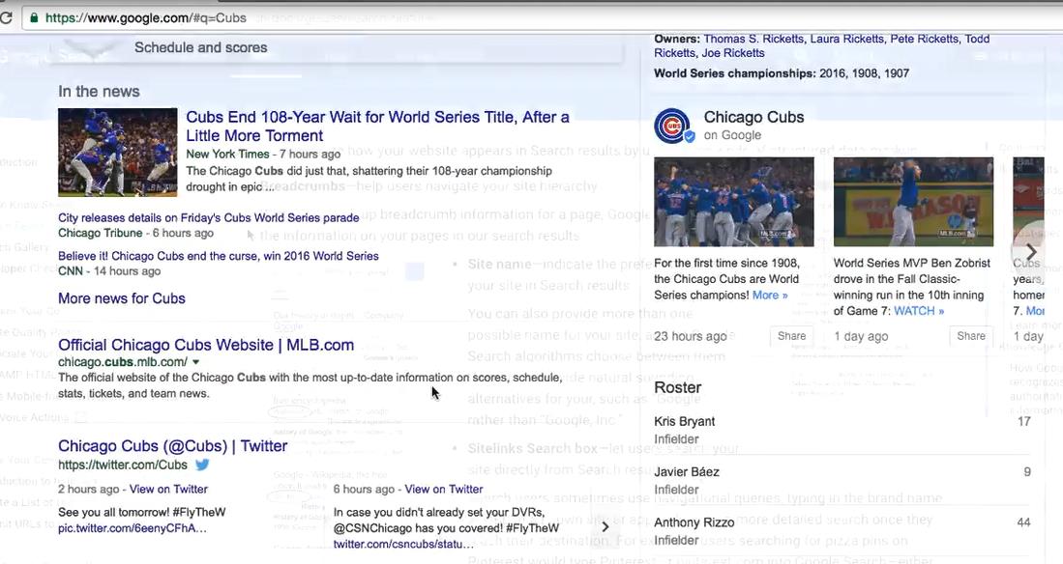Open dropdown arrow next to chicago.cubs.mlb.com

click(196, 362)
